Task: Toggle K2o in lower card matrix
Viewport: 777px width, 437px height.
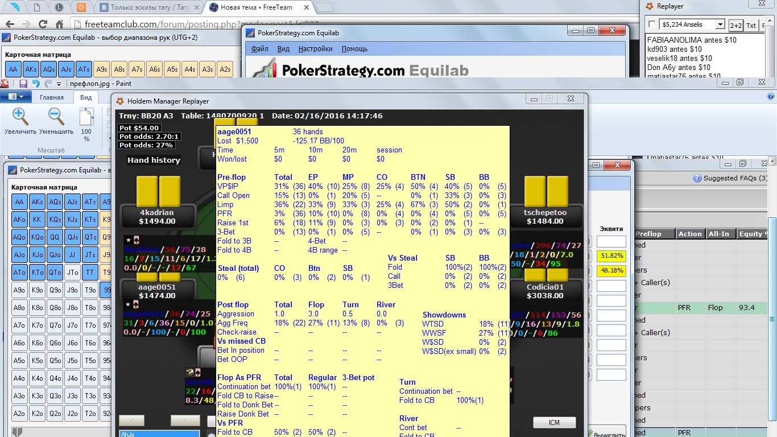Action: pos(37,414)
